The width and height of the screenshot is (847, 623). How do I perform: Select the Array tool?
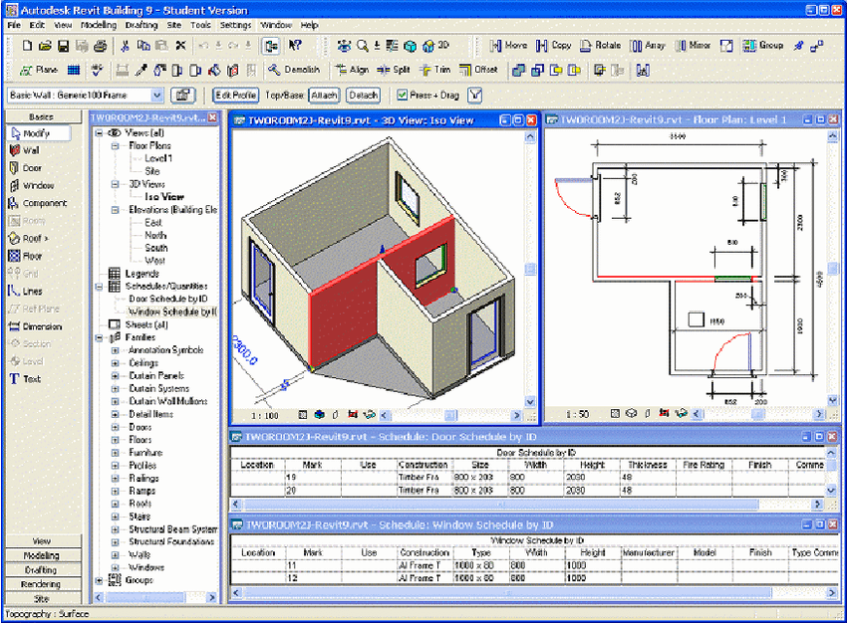point(648,46)
